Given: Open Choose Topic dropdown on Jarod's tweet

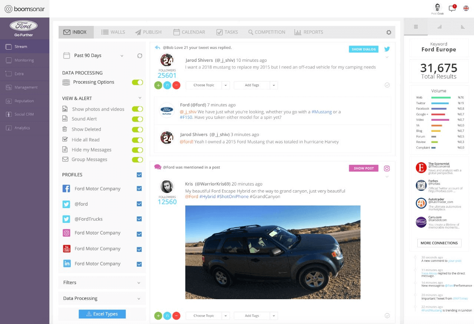Looking at the screenshot, I should point(208,85).
